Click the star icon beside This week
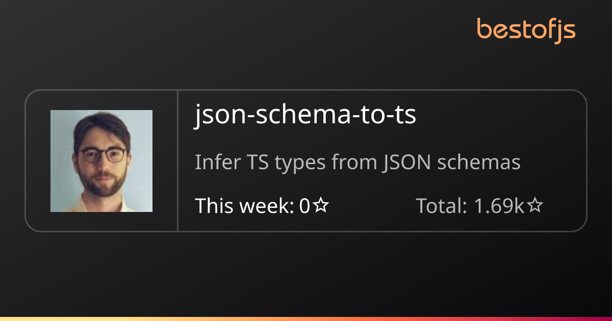 point(321,206)
